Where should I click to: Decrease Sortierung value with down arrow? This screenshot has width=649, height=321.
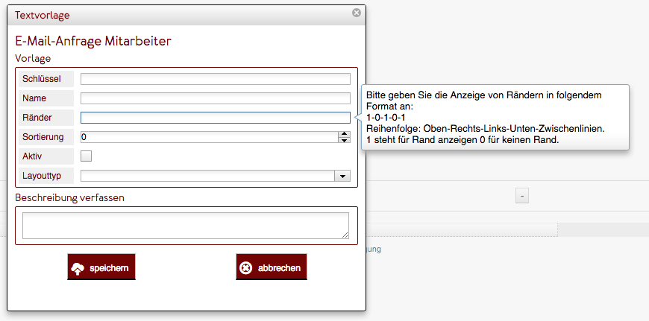[345, 140]
